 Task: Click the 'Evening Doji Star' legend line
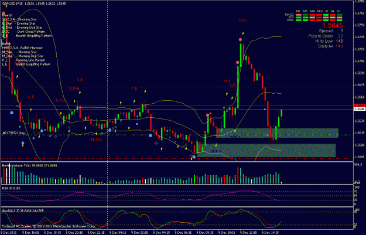click(22, 28)
